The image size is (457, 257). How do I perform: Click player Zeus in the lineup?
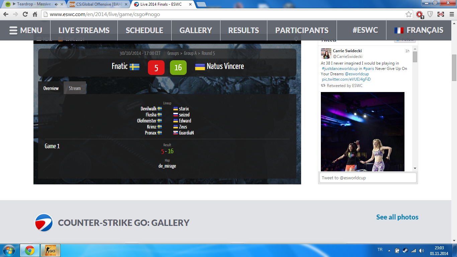[183, 127]
